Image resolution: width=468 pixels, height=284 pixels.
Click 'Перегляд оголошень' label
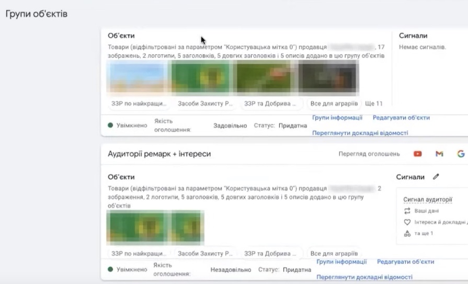(369, 154)
